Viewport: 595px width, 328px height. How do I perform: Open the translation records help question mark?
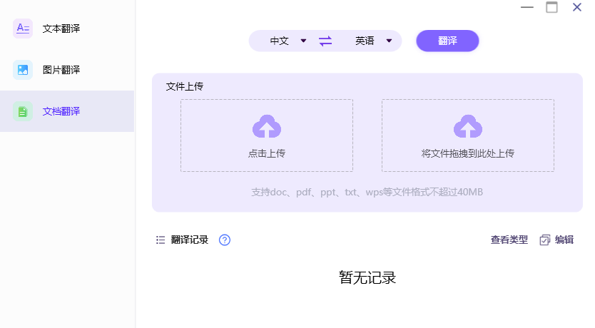pos(225,240)
